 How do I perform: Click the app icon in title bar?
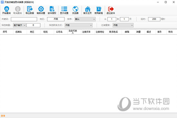tap(2, 2)
